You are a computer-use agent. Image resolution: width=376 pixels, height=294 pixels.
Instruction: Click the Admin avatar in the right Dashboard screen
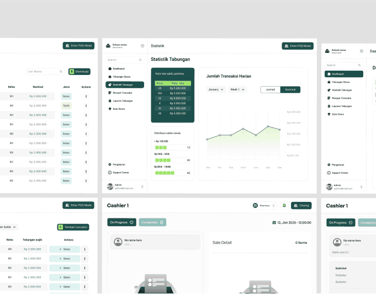(x=329, y=186)
